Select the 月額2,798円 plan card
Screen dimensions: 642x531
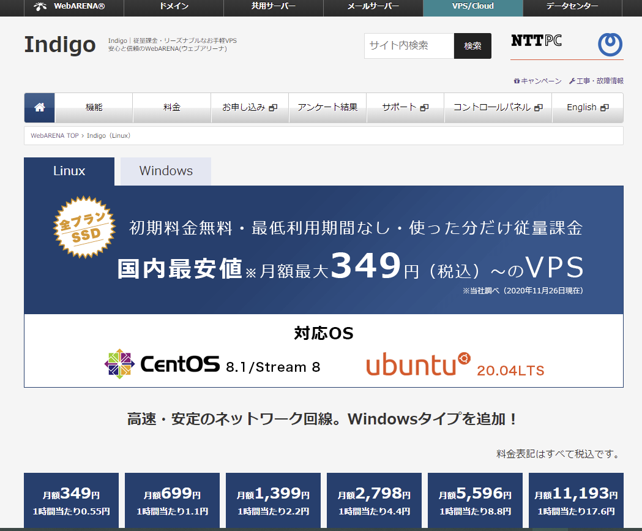(x=374, y=500)
